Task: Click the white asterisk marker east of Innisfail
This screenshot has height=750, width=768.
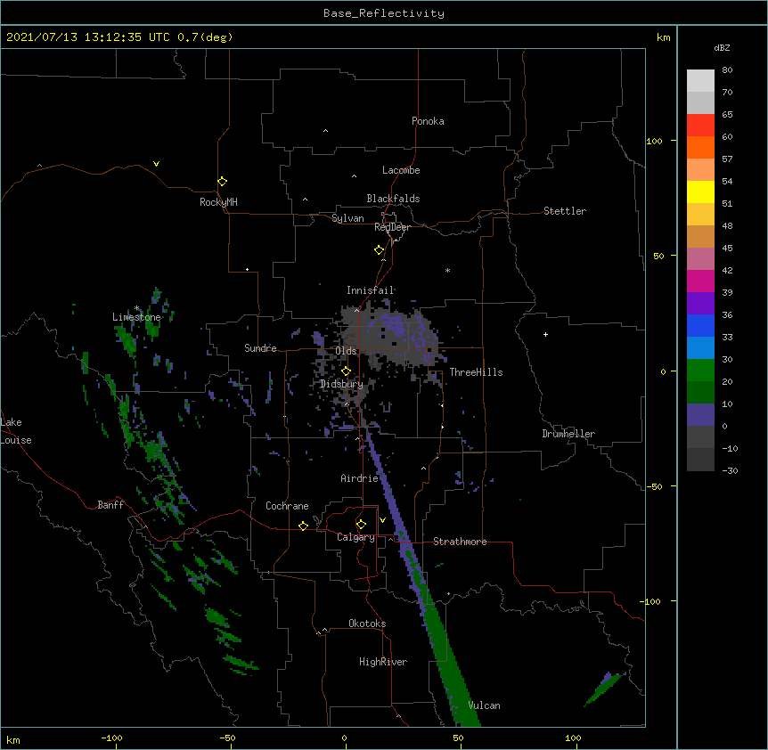Action: [447, 270]
